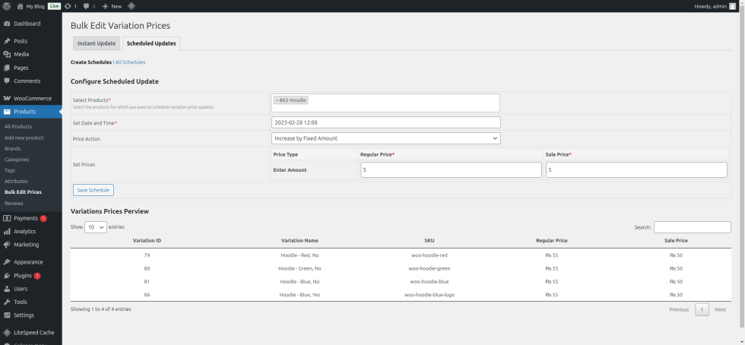The width and height of the screenshot is (745, 345).
Task: Switch to the Instant Update tab
Action: 97,43
